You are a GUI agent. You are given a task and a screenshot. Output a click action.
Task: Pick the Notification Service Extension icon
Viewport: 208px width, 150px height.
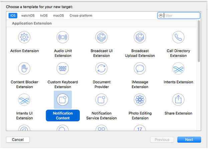click(x=101, y=99)
